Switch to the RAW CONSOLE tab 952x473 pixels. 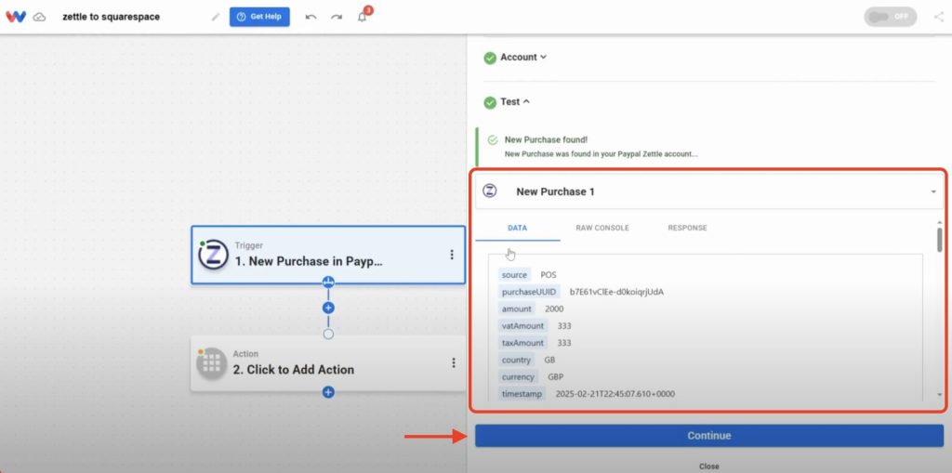pos(602,229)
